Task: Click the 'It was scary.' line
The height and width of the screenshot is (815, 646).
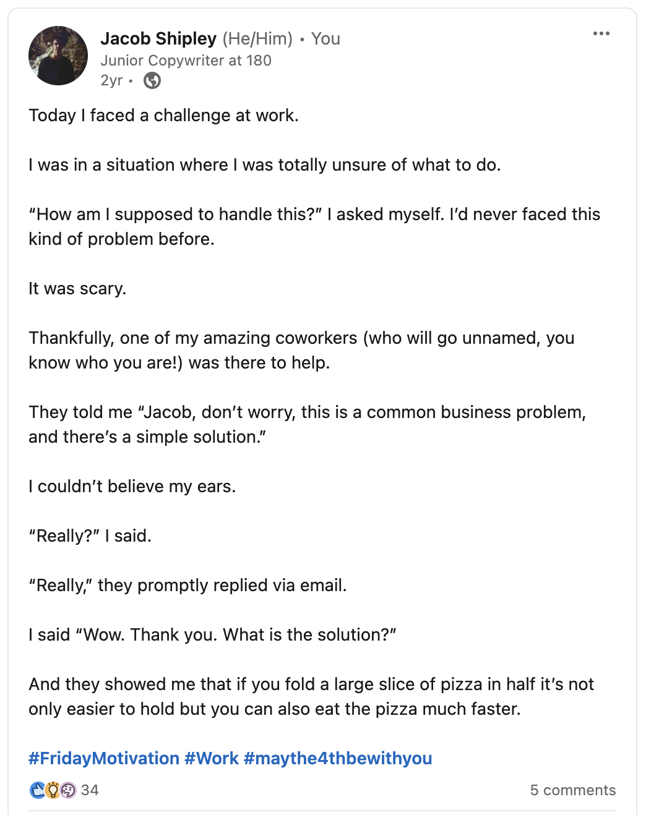Action: [77, 289]
